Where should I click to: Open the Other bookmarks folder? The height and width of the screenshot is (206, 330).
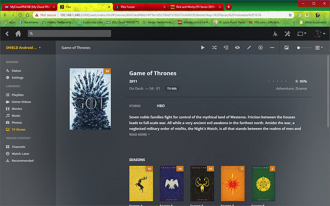point(313,22)
